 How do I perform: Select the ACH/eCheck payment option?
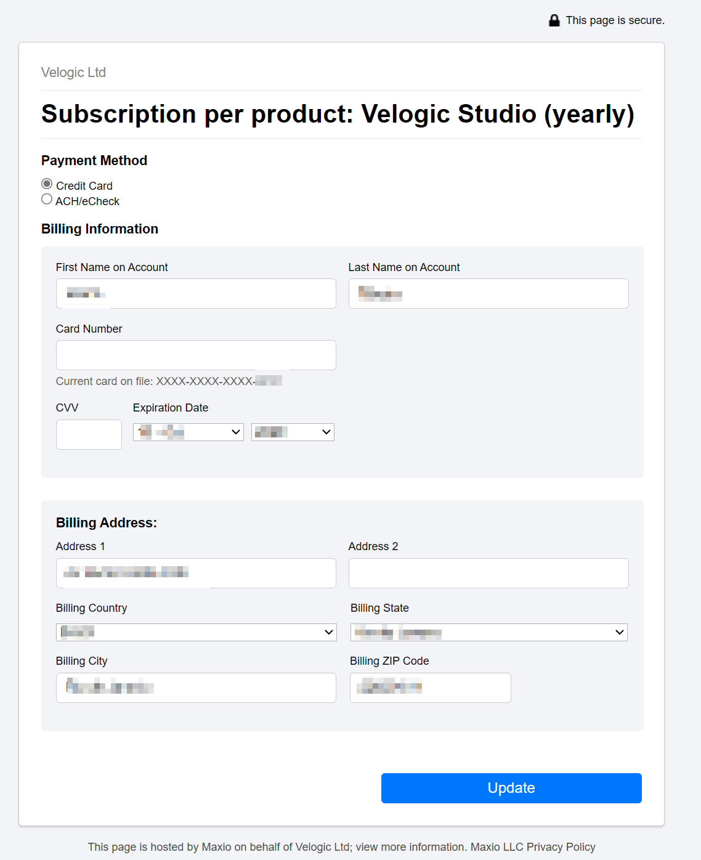point(47,199)
